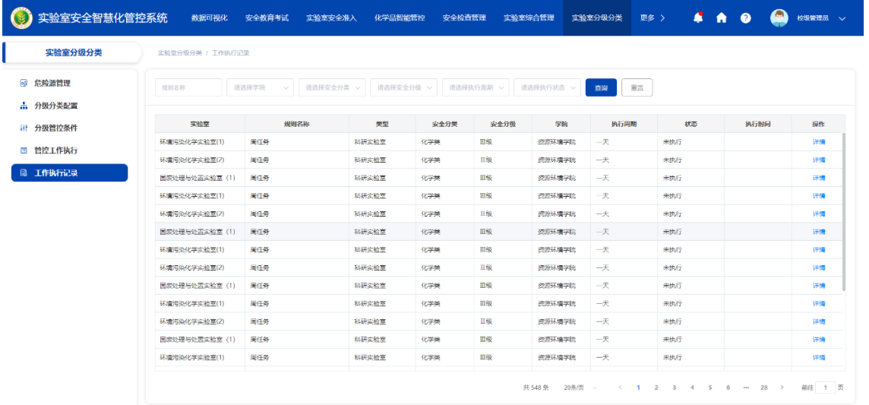869x405 pixels.
Task: Click the 工作执行记录 document icon
Action: [24, 172]
